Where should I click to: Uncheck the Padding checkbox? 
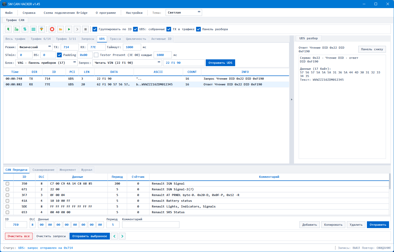[x=59, y=55]
